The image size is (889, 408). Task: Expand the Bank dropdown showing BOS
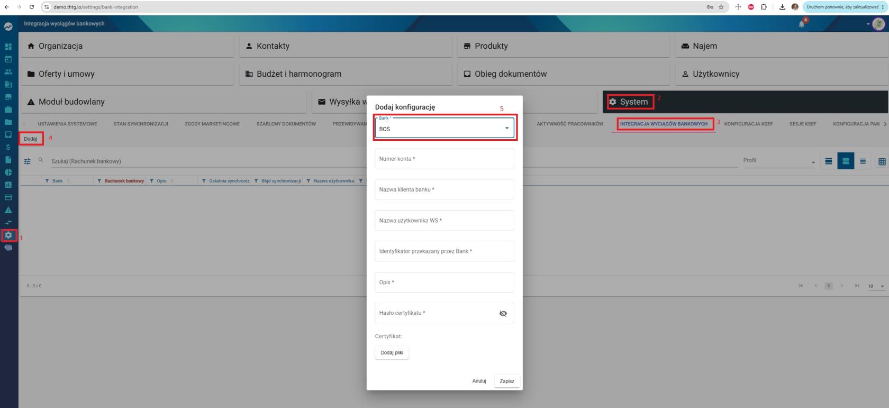click(444, 128)
